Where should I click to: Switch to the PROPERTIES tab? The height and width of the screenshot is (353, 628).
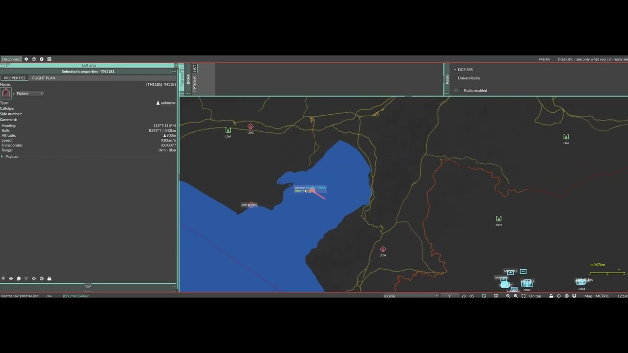[15, 78]
